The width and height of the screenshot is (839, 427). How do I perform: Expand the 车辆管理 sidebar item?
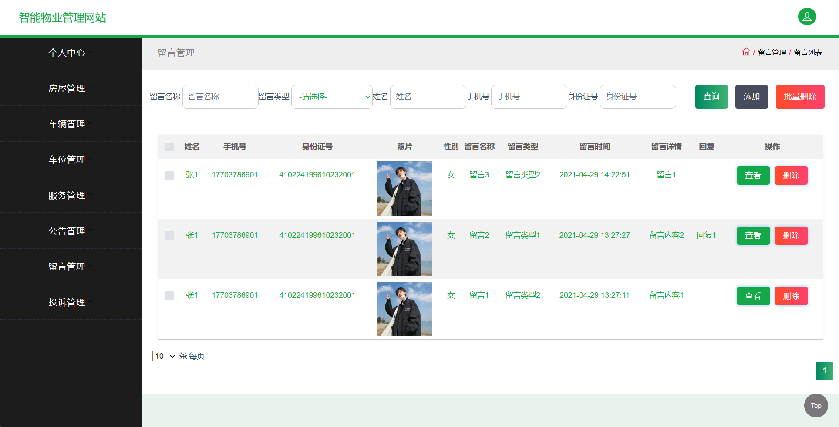[x=67, y=123]
